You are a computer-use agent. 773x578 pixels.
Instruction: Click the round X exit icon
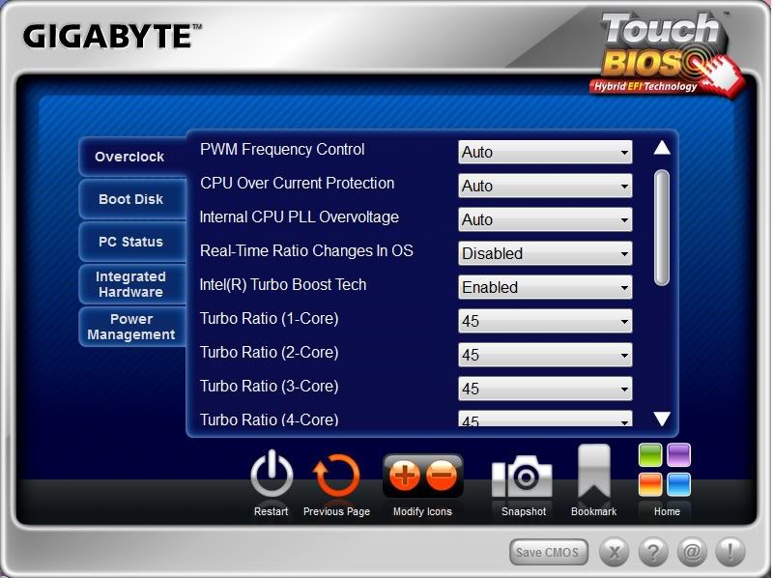616,552
